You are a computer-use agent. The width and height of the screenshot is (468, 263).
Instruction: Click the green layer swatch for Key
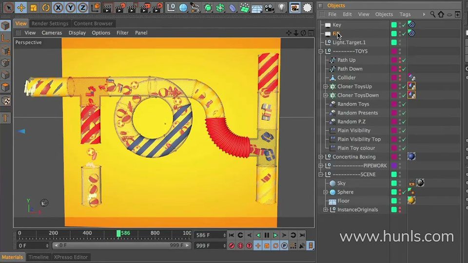394,25
